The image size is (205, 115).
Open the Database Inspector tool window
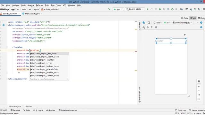click(x=68, y=110)
